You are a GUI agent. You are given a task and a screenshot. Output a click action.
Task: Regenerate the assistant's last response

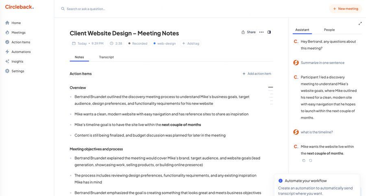coord(311,160)
